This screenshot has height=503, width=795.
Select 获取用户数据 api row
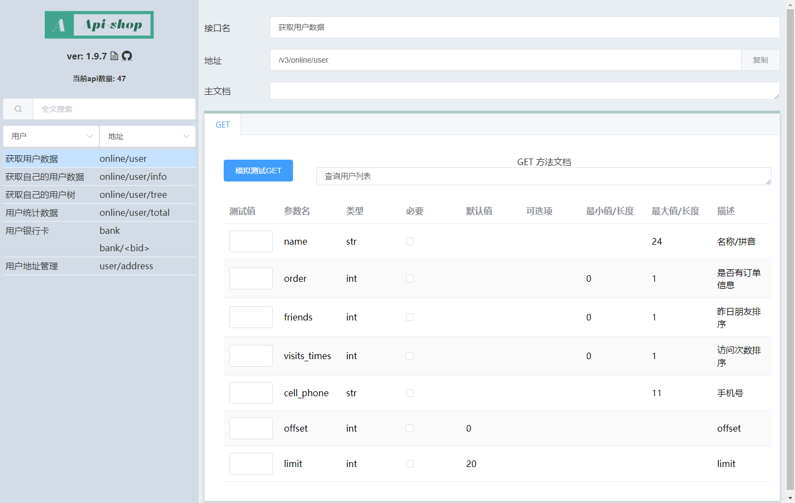99,159
